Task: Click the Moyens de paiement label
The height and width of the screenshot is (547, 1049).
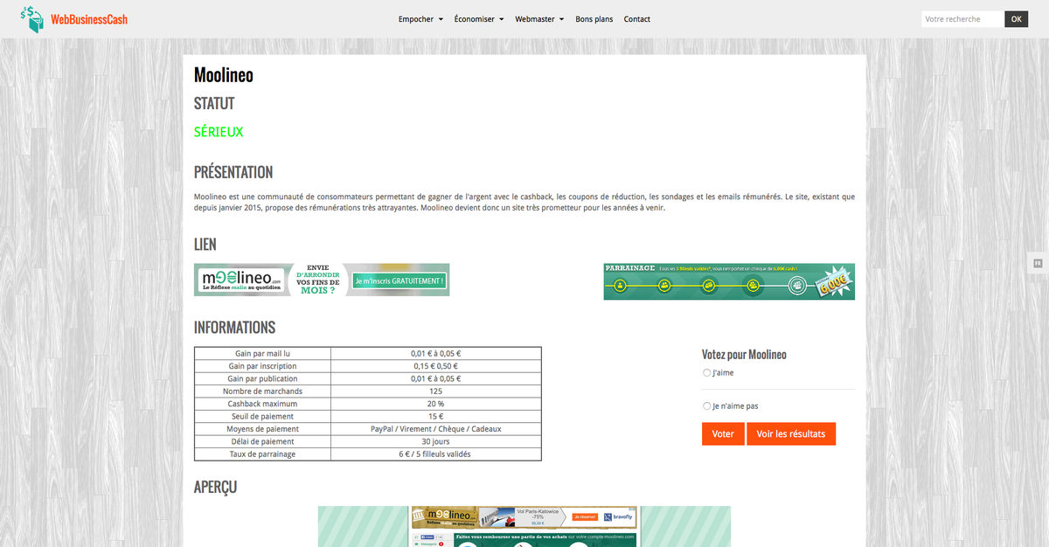Action: [262, 429]
